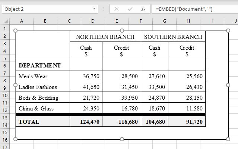Click the Enter checkmark icon in formula bar
Image resolution: width=238 pixels, height=149 pixels.
click(130, 9)
